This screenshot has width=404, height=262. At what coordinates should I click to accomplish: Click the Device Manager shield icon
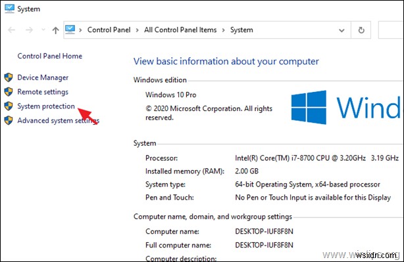[9, 77]
